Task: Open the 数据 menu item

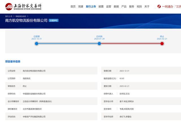Action: pyautogui.click(x=116, y=6)
